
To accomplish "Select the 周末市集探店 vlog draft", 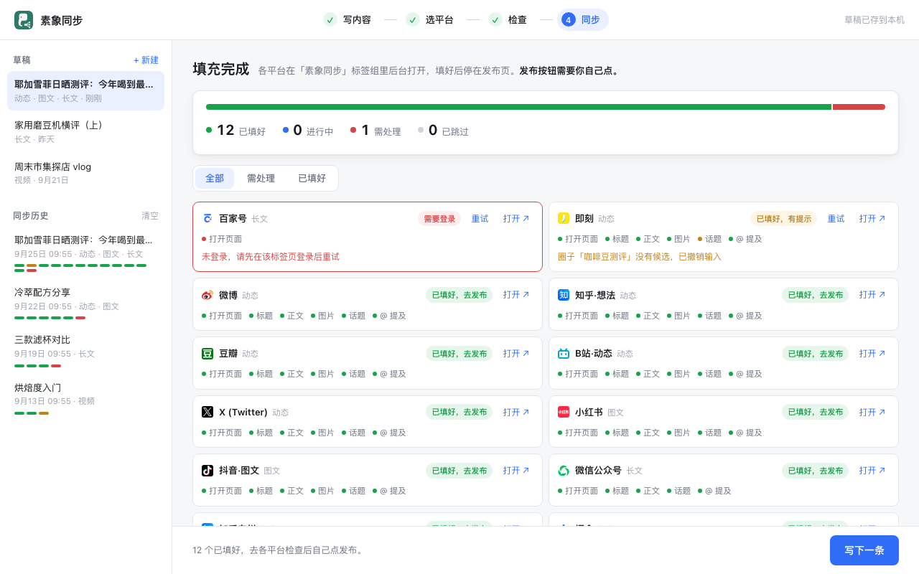I will (x=85, y=173).
